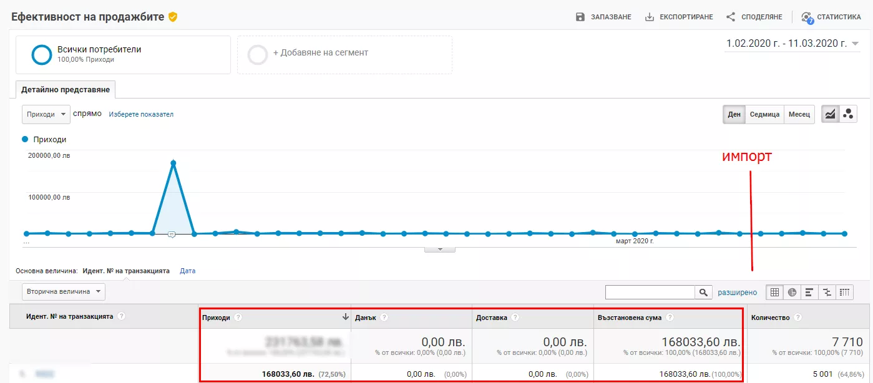Click the Всички потребители segment circle

point(42,54)
